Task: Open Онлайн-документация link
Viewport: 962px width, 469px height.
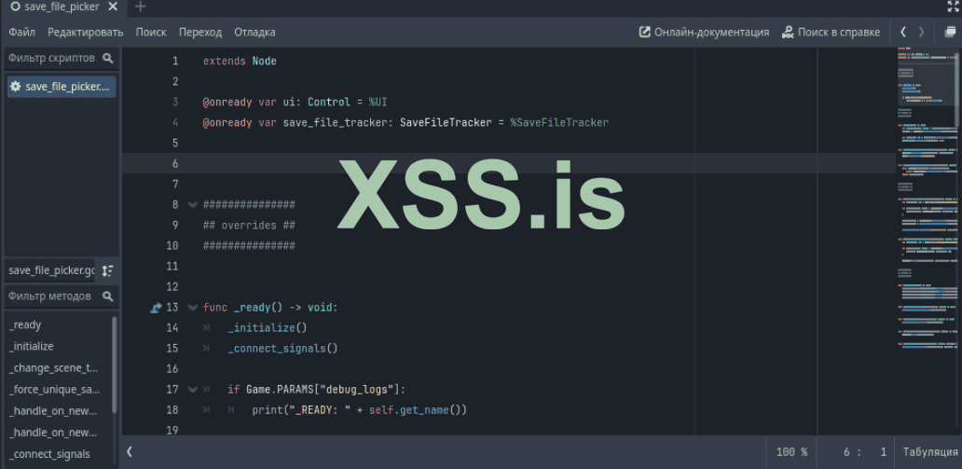Action: [705, 32]
